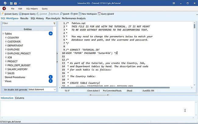Click the Print toolbar button
This screenshot has width=198, height=124.
tap(74, 14)
